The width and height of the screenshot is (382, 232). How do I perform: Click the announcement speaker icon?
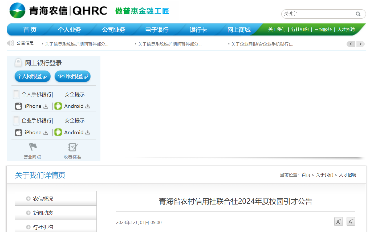[x=10, y=43]
